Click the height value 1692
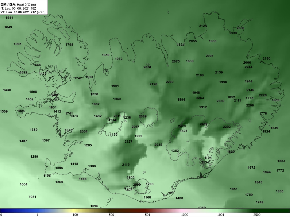This screenshot has width=290, height=217. (23, 73)
